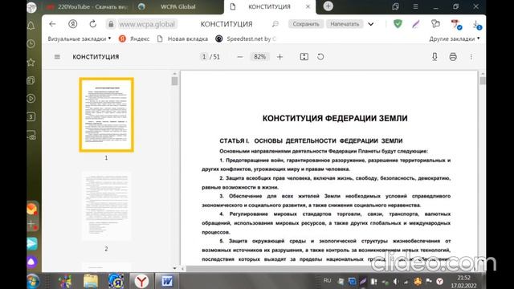514x289 pixels.
Task: Click the volume speaker tray icon
Action: coord(396,281)
